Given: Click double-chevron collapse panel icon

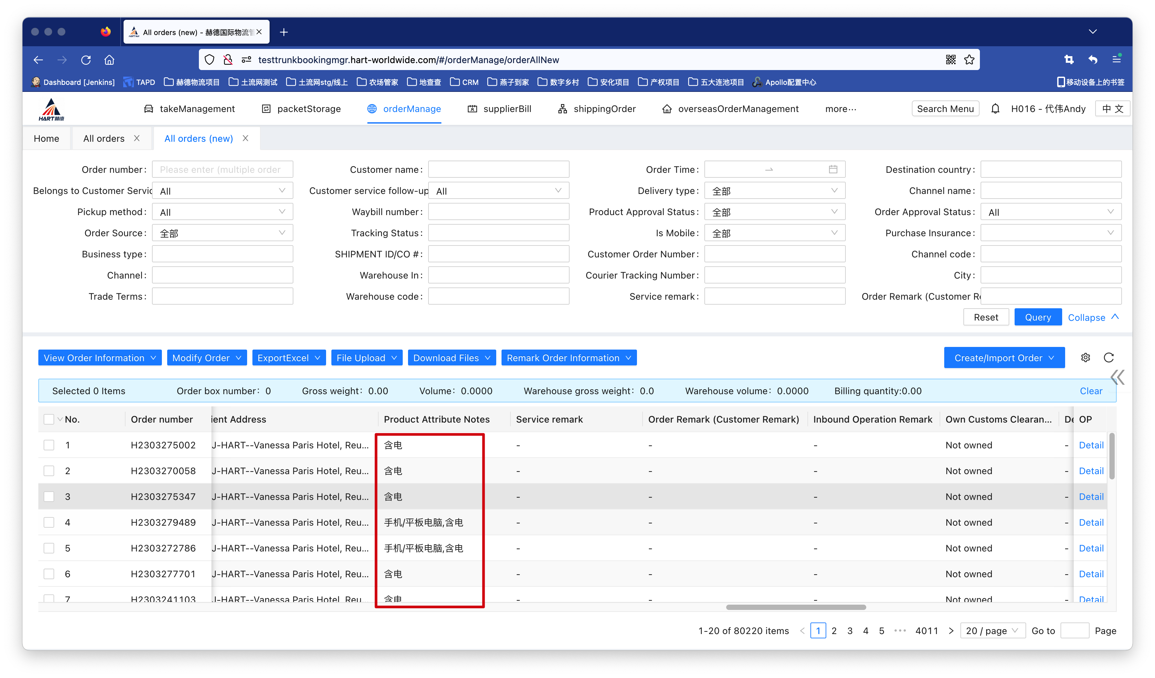Looking at the screenshot, I should coord(1117,377).
